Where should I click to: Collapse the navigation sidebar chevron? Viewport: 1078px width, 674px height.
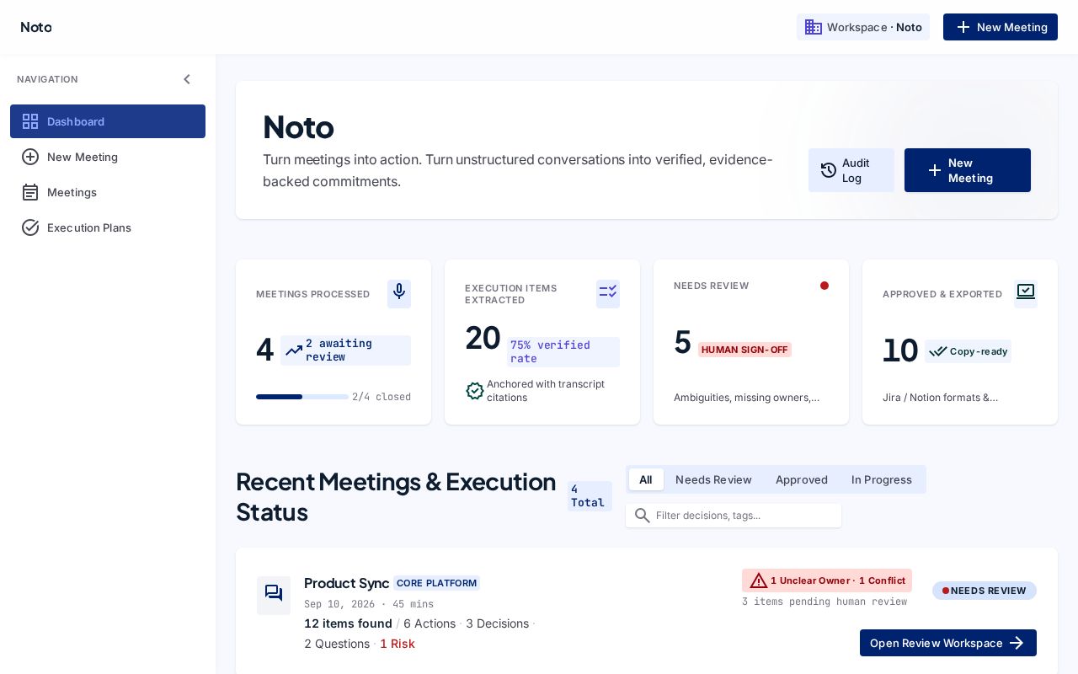click(x=187, y=79)
